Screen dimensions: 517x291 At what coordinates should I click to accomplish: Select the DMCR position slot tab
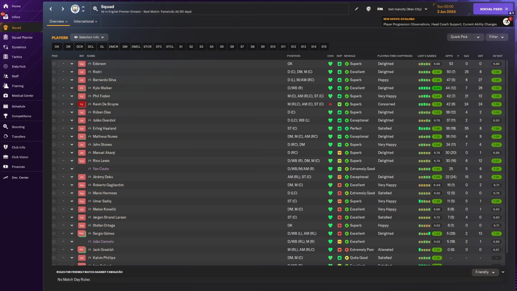pyautogui.click(x=113, y=46)
